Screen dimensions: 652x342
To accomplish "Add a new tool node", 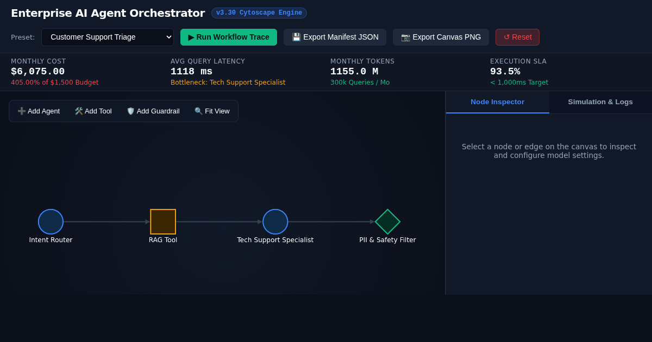I will [x=93, y=111].
